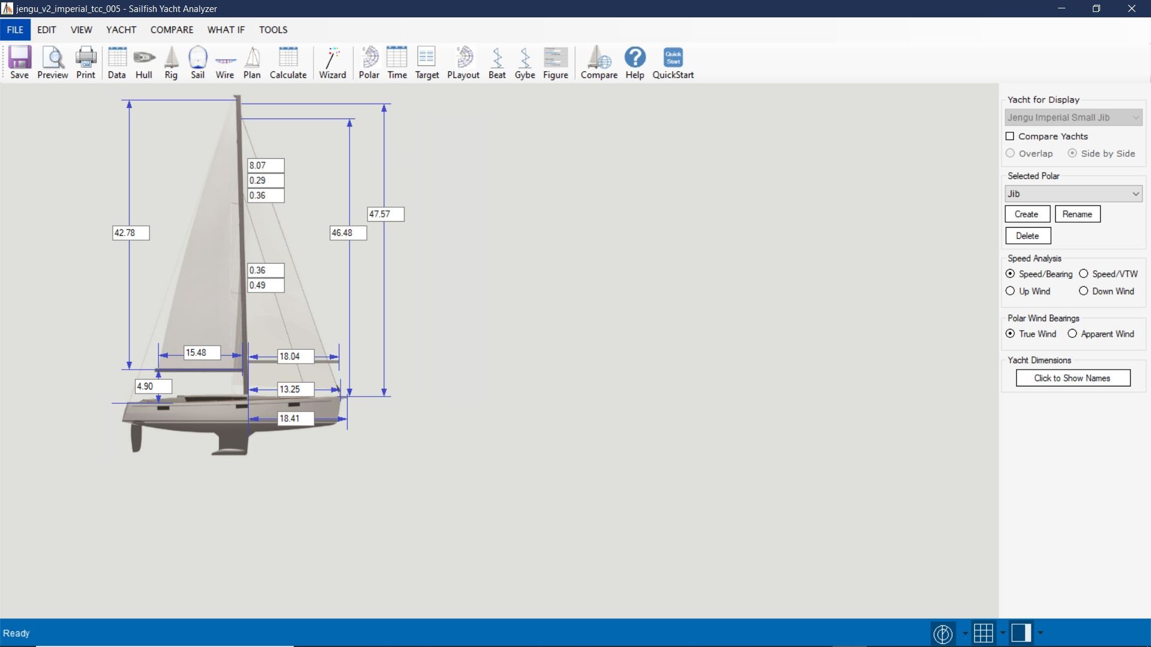The width and height of the screenshot is (1151, 647).
Task: Click the 47.57 dimension field
Action: click(385, 214)
